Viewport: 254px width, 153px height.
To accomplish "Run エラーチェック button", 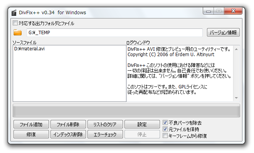I will [x=105, y=134].
